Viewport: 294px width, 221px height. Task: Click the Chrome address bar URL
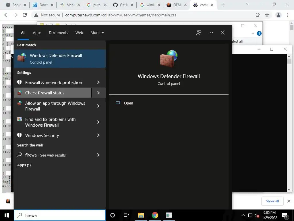121,15
